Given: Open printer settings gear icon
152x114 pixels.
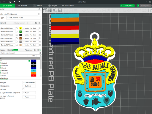Looking at the screenshot, I should point(39,9).
